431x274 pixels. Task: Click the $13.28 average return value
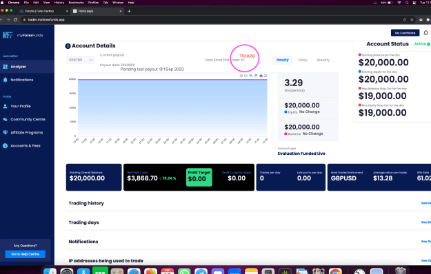click(383, 178)
